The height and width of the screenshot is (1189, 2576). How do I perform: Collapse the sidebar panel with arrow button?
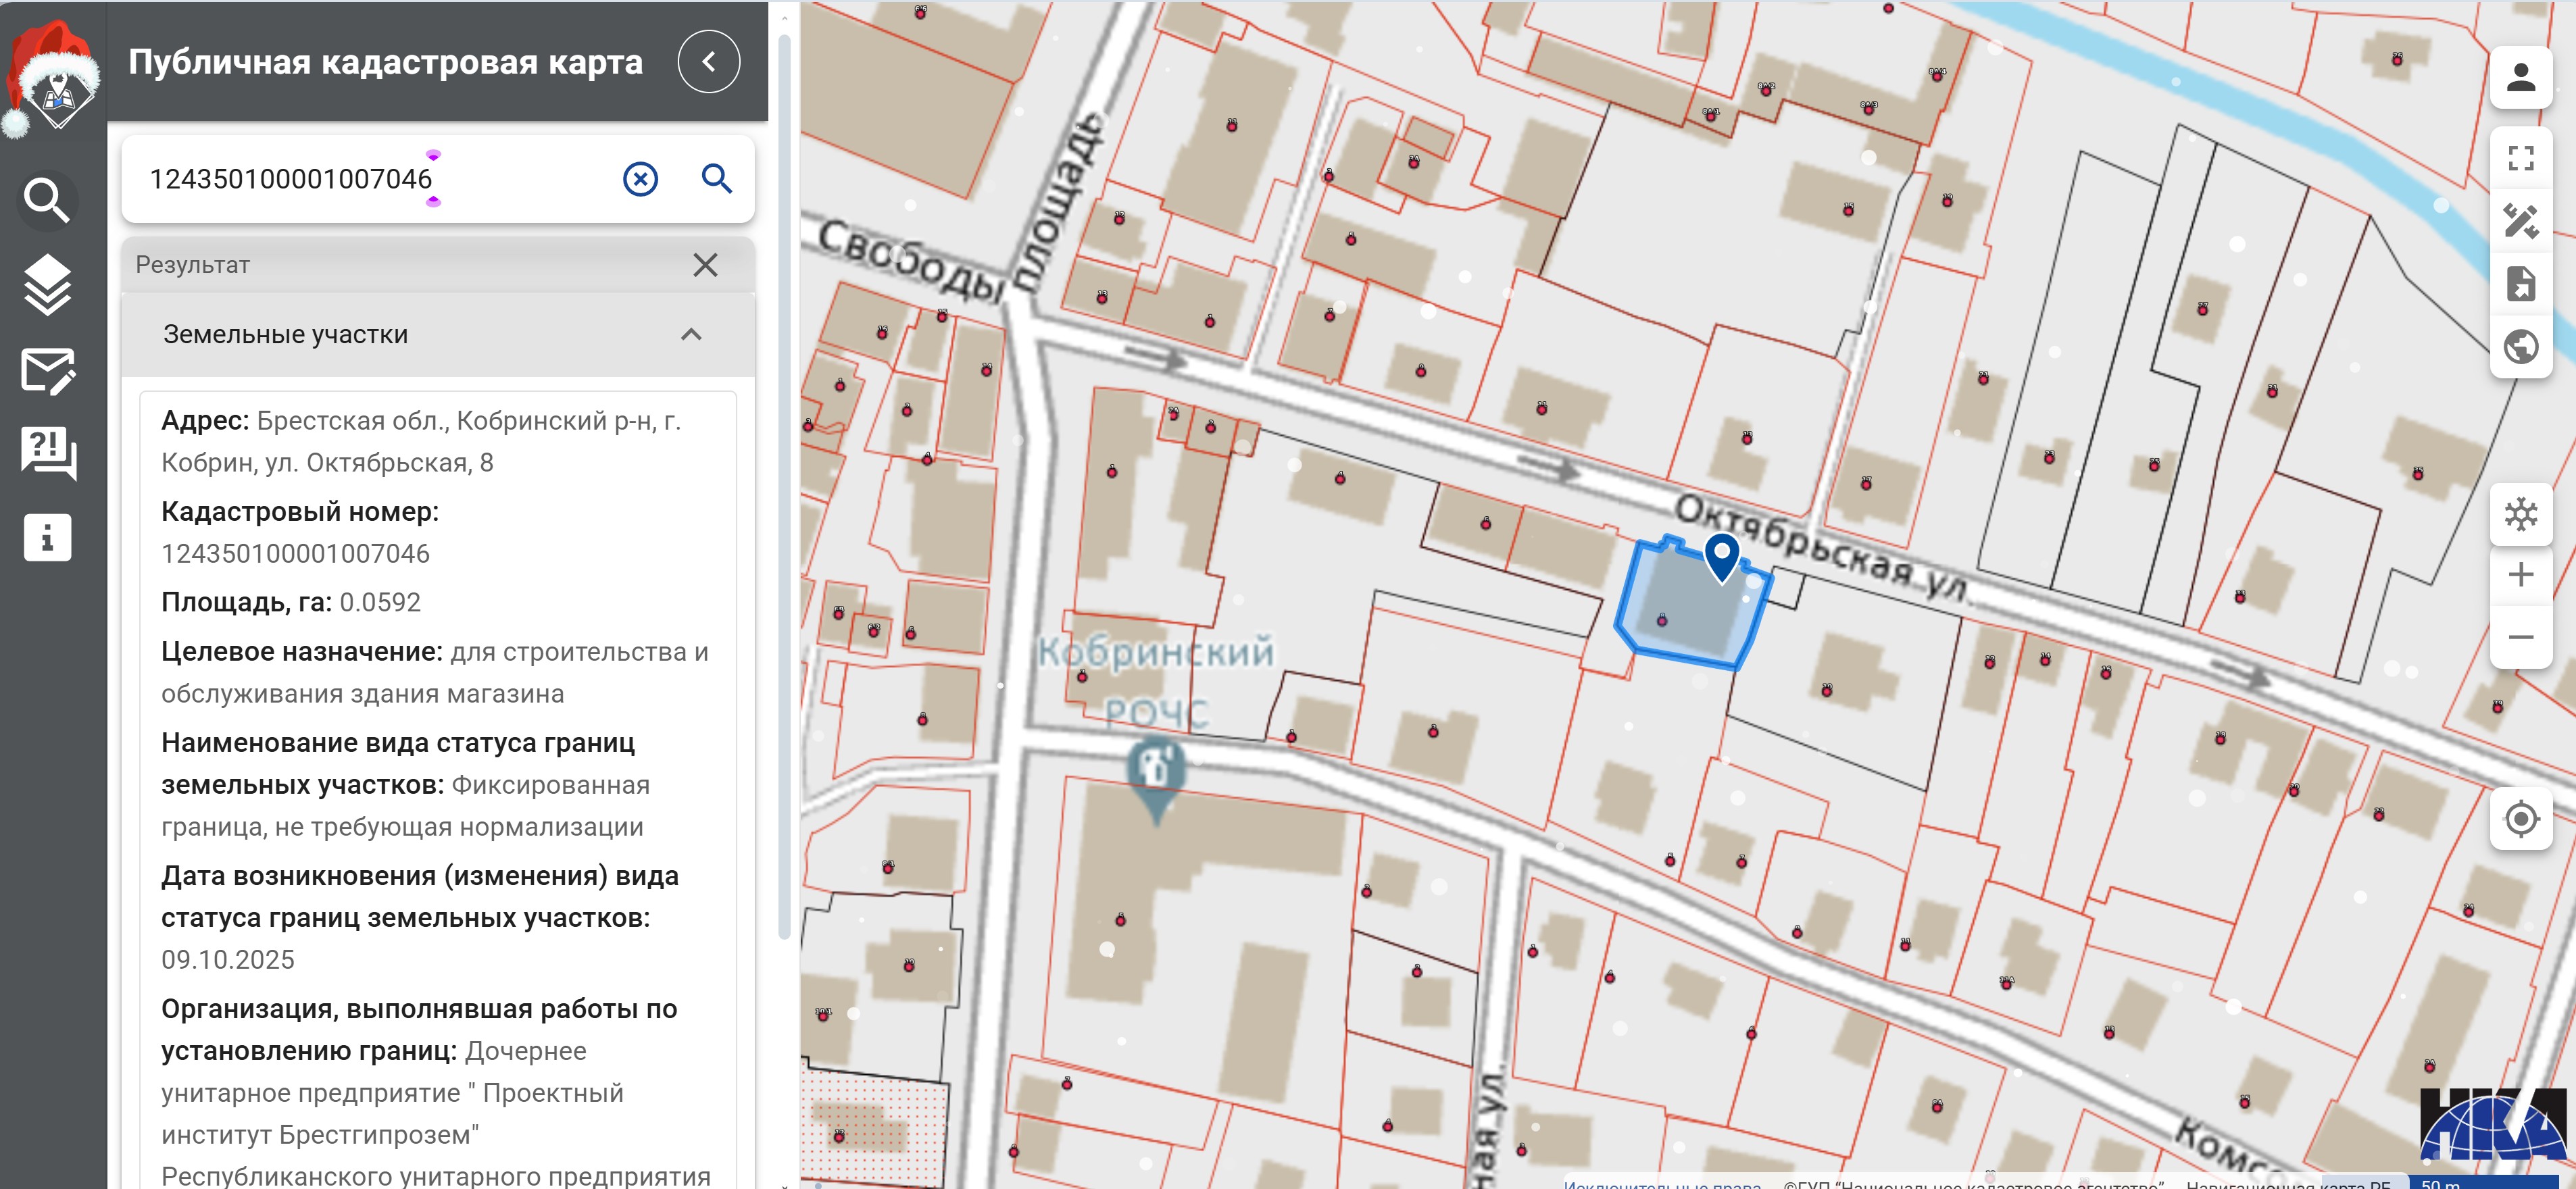tap(708, 62)
